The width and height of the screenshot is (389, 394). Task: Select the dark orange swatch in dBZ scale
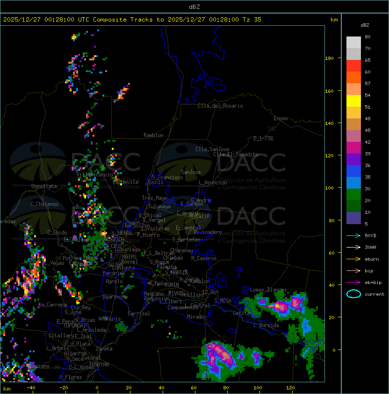(x=353, y=78)
